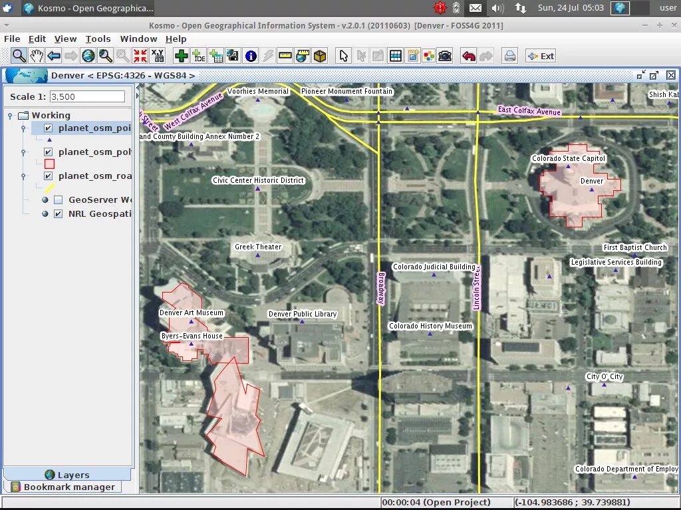Click the red undo arrow

(469, 56)
